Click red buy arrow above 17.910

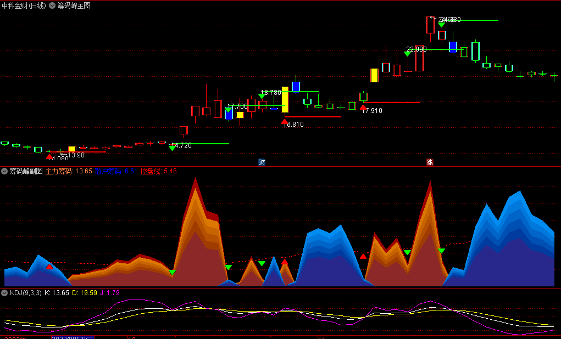[x=363, y=107]
